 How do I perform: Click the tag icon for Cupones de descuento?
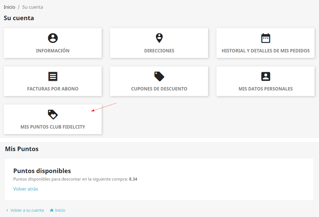(x=159, y=76)
